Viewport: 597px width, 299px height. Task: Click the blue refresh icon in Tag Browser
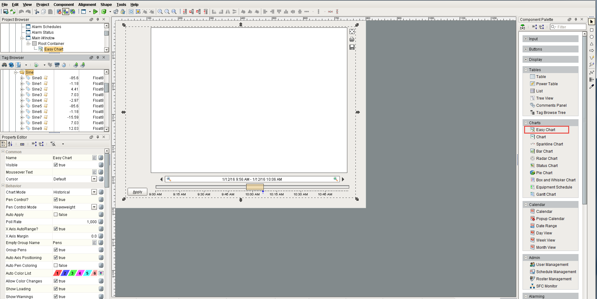[11, 65]
